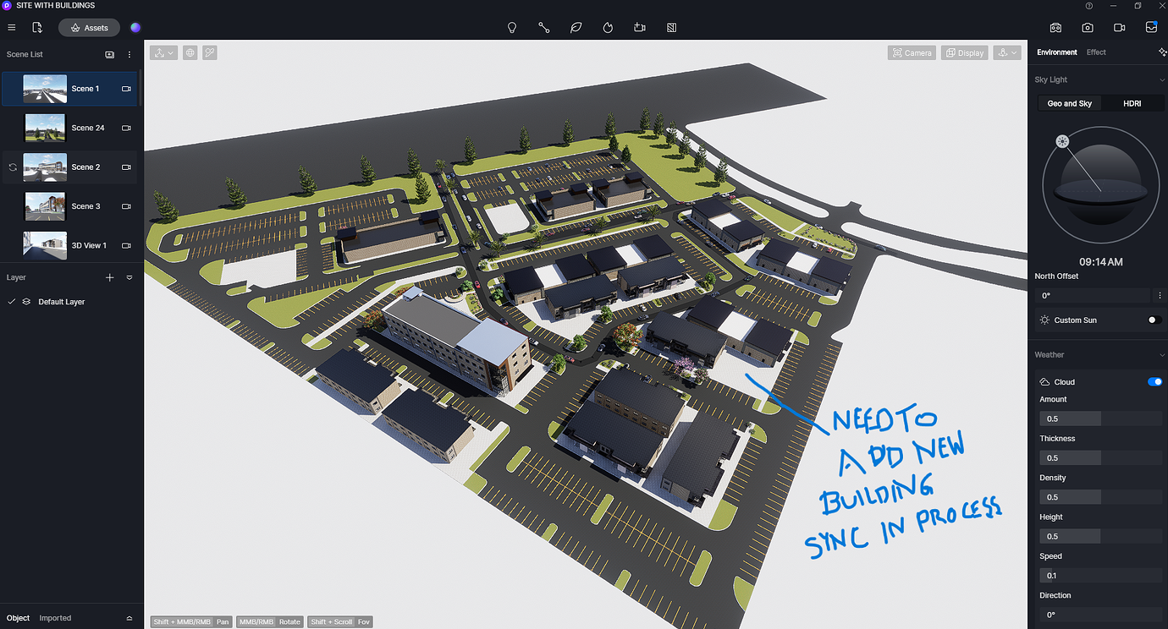This screenshot has width=1168, height=629.
Task: Open the path/connection tool in top toolbar
Action: [x=544, y=27]
